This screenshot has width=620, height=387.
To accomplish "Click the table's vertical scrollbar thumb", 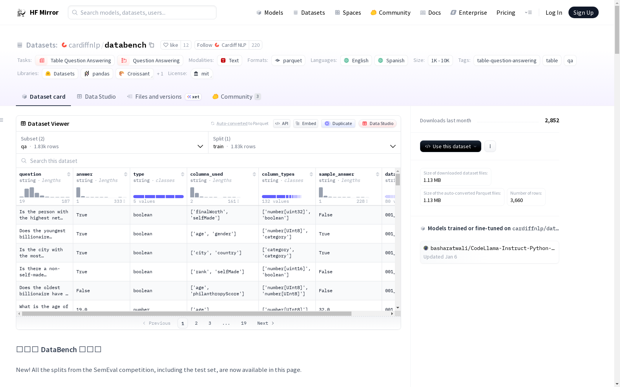I will (x=398, y=180).
